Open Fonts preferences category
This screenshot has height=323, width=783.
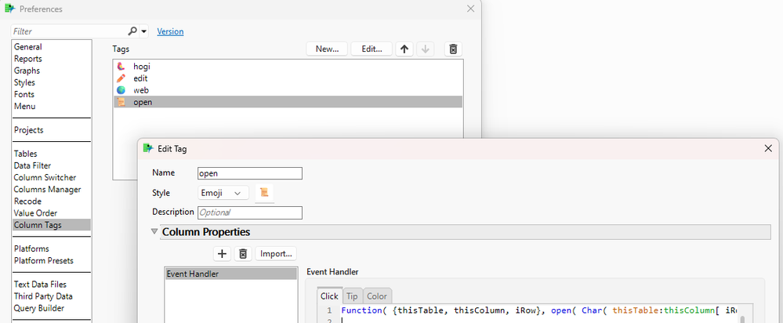tap(24, 94)
